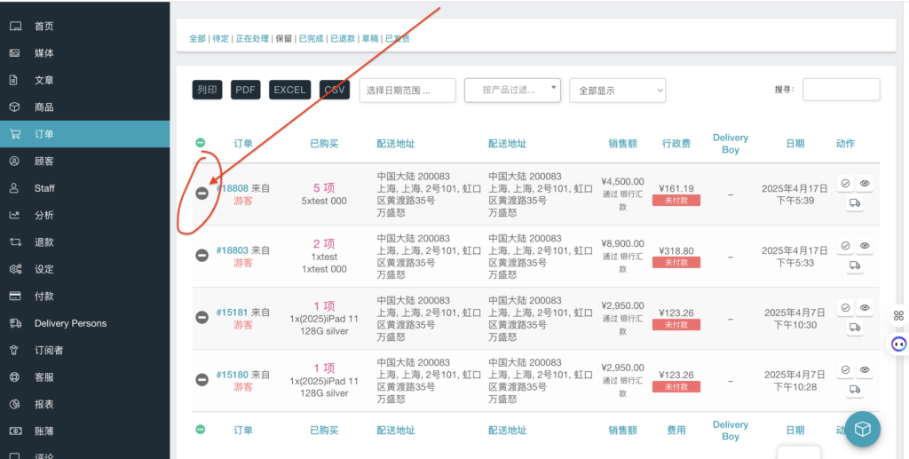Click the checkmark icon for order #15180
The image size is (909, 459).
(x=845, y=370)
